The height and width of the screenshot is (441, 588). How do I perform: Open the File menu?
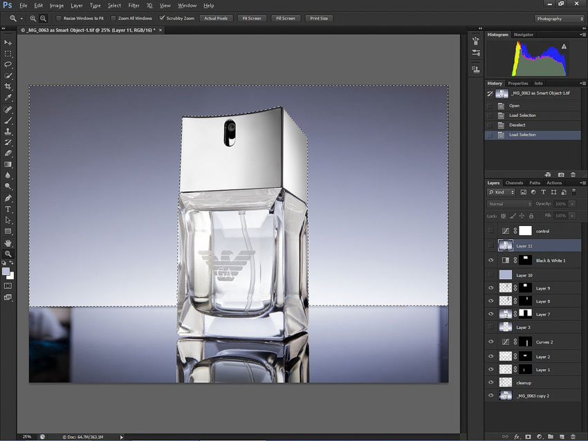(24, 6)
